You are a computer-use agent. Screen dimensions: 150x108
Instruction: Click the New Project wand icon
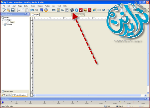4,10
